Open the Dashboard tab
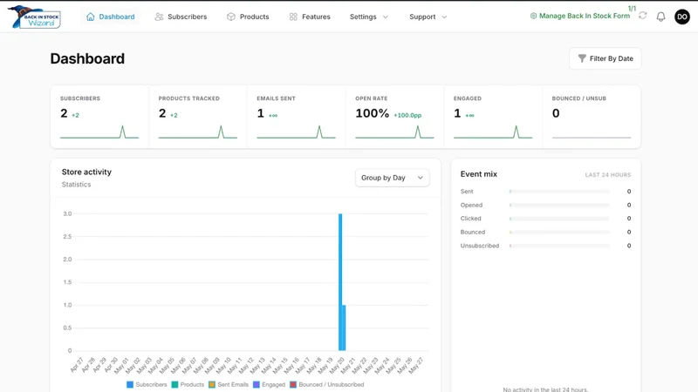The image size is (698, 392). 111,17
